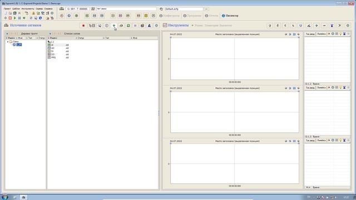Collapse the Список узлов panel header arrow
Image resolution: width=356 pixels, height=200 pixels.
tap(50, 34)
